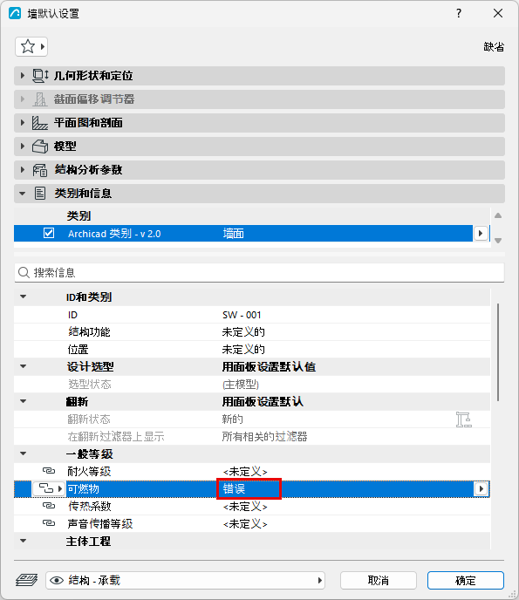Collapse the ID和类别 group
This screenshot has width=519, height=600.
pos(23,297)
